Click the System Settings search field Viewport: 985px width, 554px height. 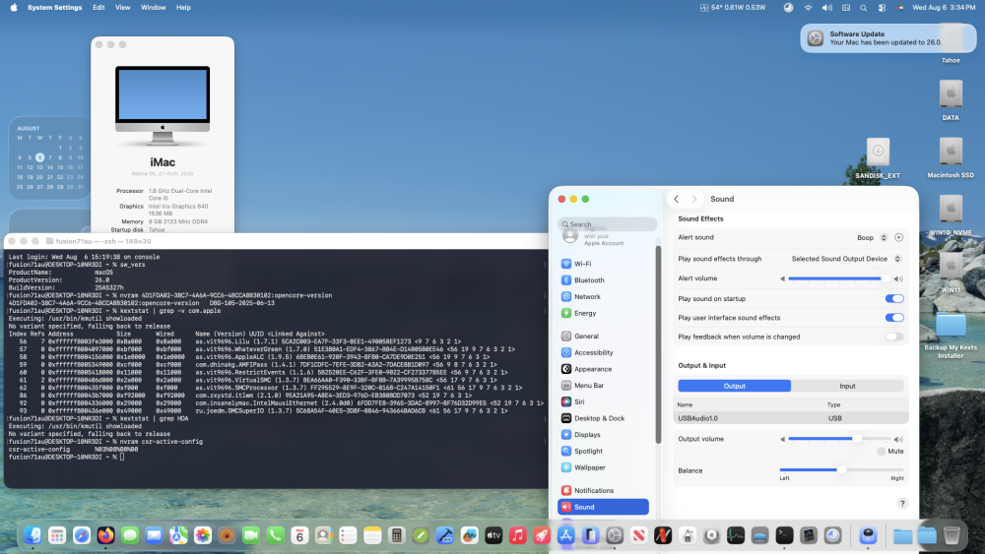[x=608, y=224]
